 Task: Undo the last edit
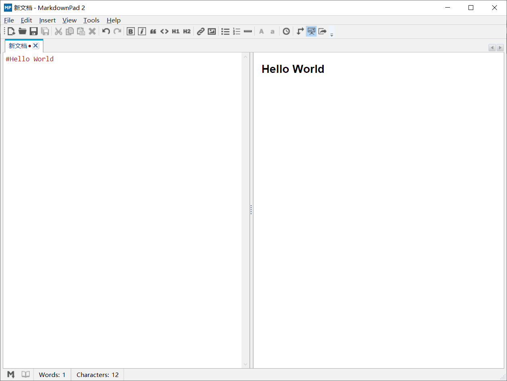click(x=106, y=31)
